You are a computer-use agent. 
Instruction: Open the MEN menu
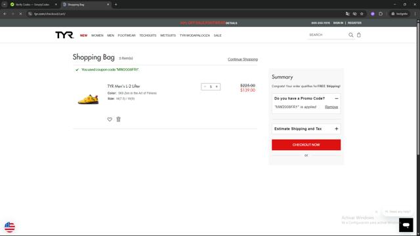click(111, 35)
